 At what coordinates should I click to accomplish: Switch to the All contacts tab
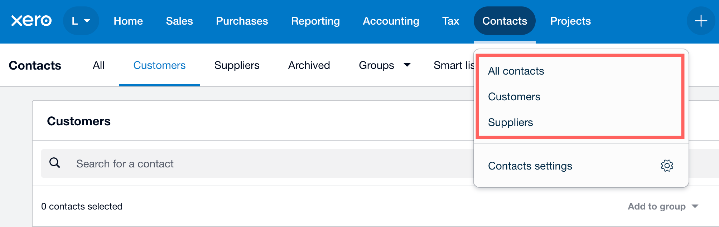98,65
